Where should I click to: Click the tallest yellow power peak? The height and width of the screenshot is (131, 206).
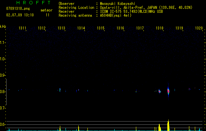(168, 125)
